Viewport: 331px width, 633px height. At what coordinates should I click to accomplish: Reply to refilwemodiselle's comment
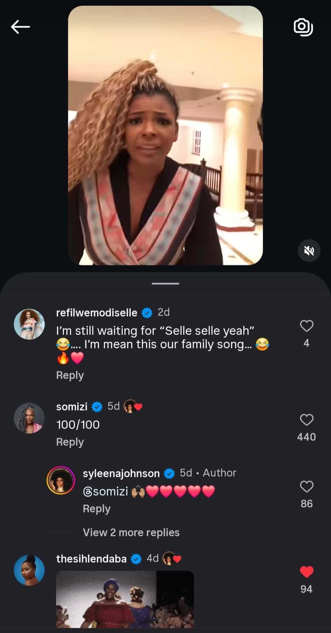[x=70, y=375]
